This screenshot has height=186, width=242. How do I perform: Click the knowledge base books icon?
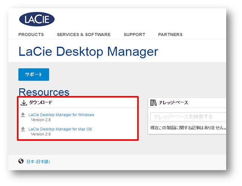point(153,103)
